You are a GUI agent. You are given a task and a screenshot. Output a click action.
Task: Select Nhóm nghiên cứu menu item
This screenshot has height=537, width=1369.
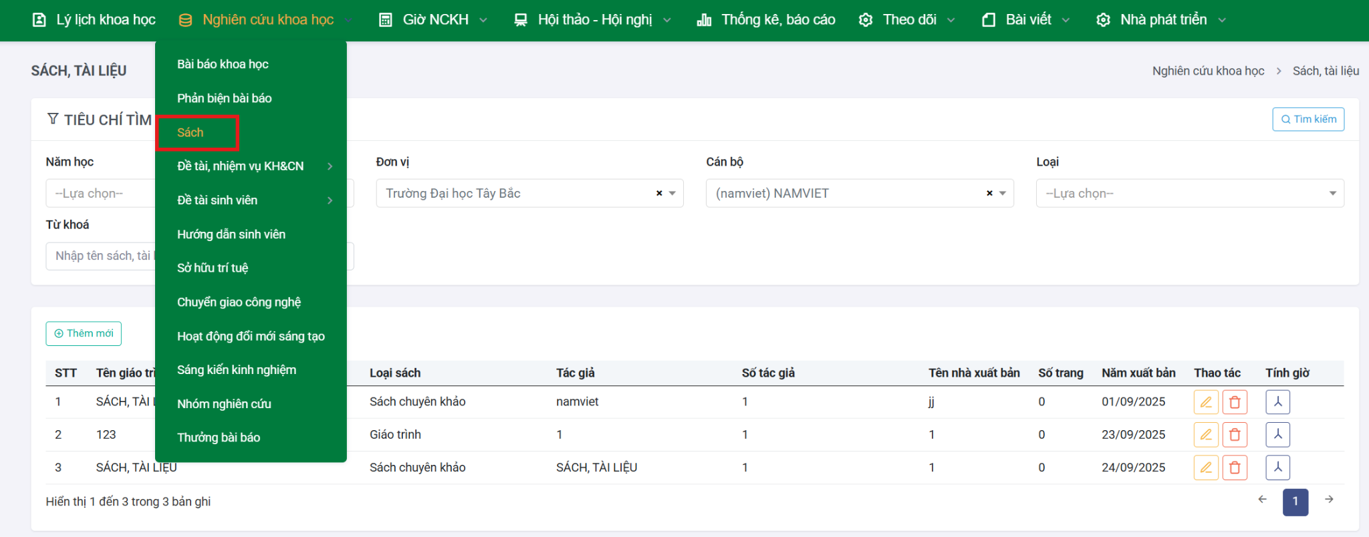tap(224, 404)
